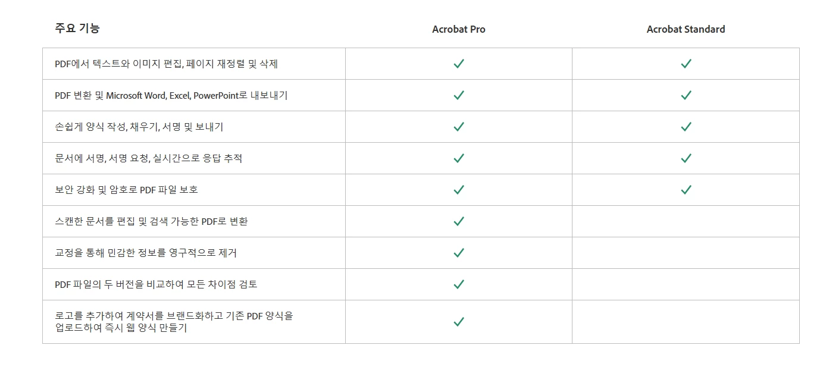The height and width of the screenshot is (367, 826).
Task: Click the 주요 기능 heading
Action: tap(77, 28)
